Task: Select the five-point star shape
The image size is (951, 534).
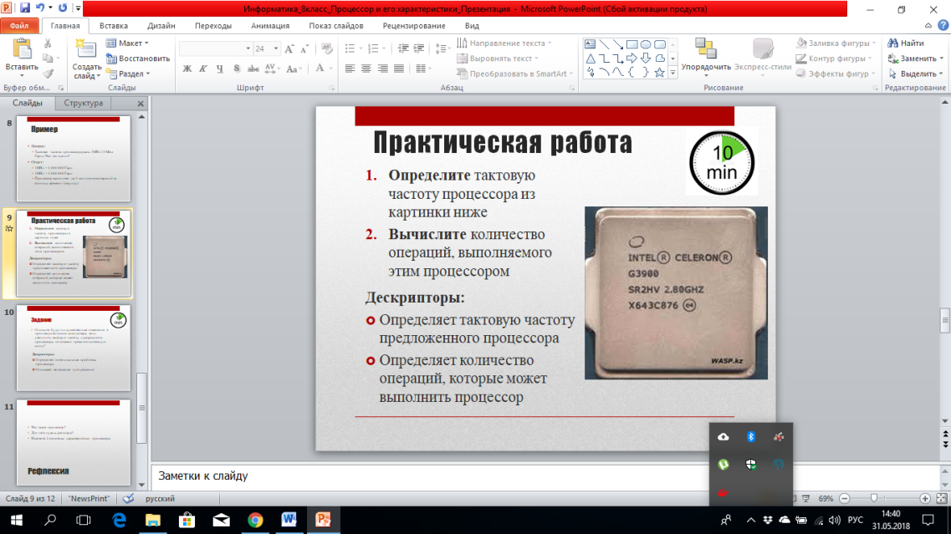Action: 659,73
